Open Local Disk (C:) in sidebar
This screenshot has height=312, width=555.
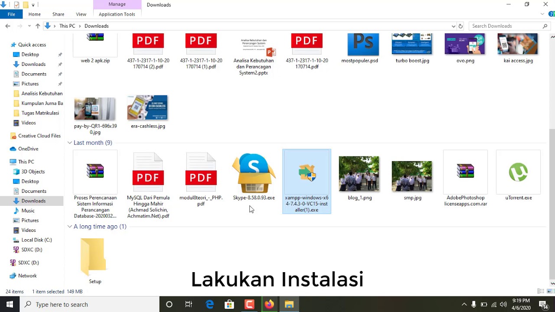36,240
